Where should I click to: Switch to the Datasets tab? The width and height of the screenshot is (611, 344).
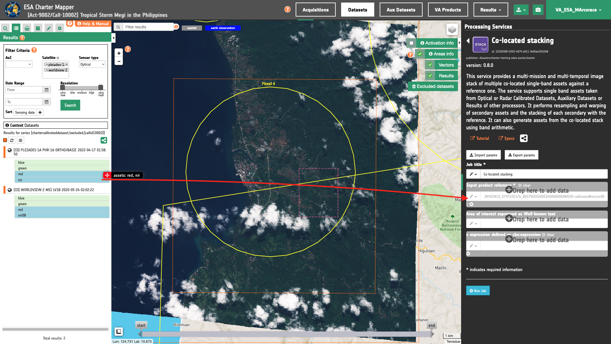357,10
